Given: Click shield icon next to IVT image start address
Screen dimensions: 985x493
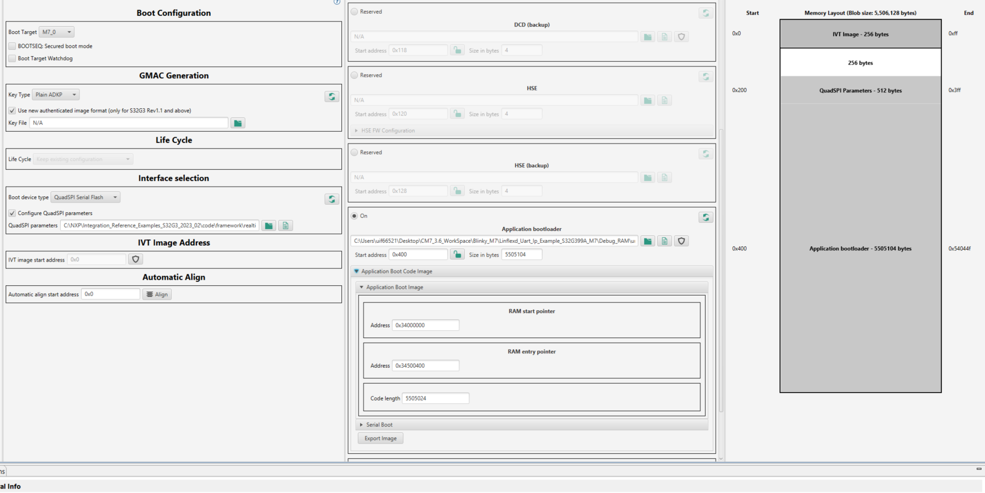Looking at the screenshot, I should pyautogui.click(x=135, y=259).
